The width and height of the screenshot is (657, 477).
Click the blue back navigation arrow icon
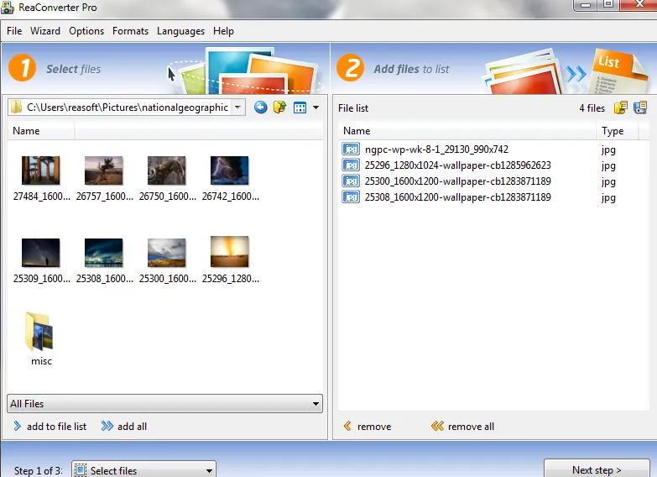(261, 107)
